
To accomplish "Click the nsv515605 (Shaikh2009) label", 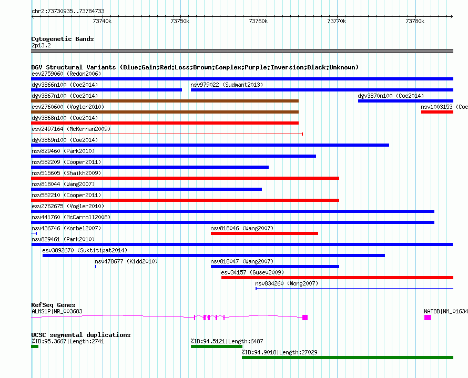I will tap(66, 173).
